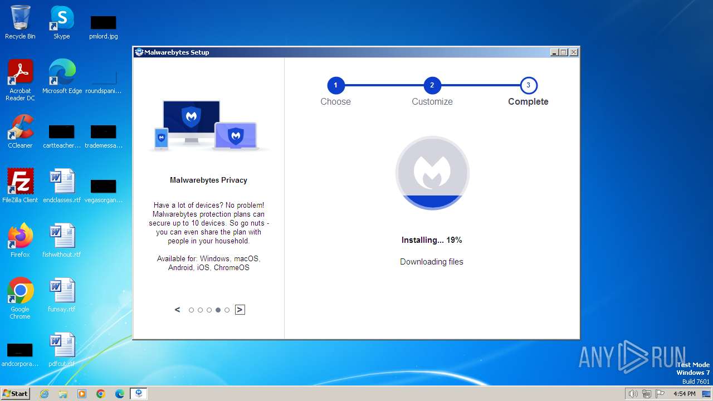Select the fifth carousel dot
Viewport: 713px width, 401px height.
coord(227,310)
